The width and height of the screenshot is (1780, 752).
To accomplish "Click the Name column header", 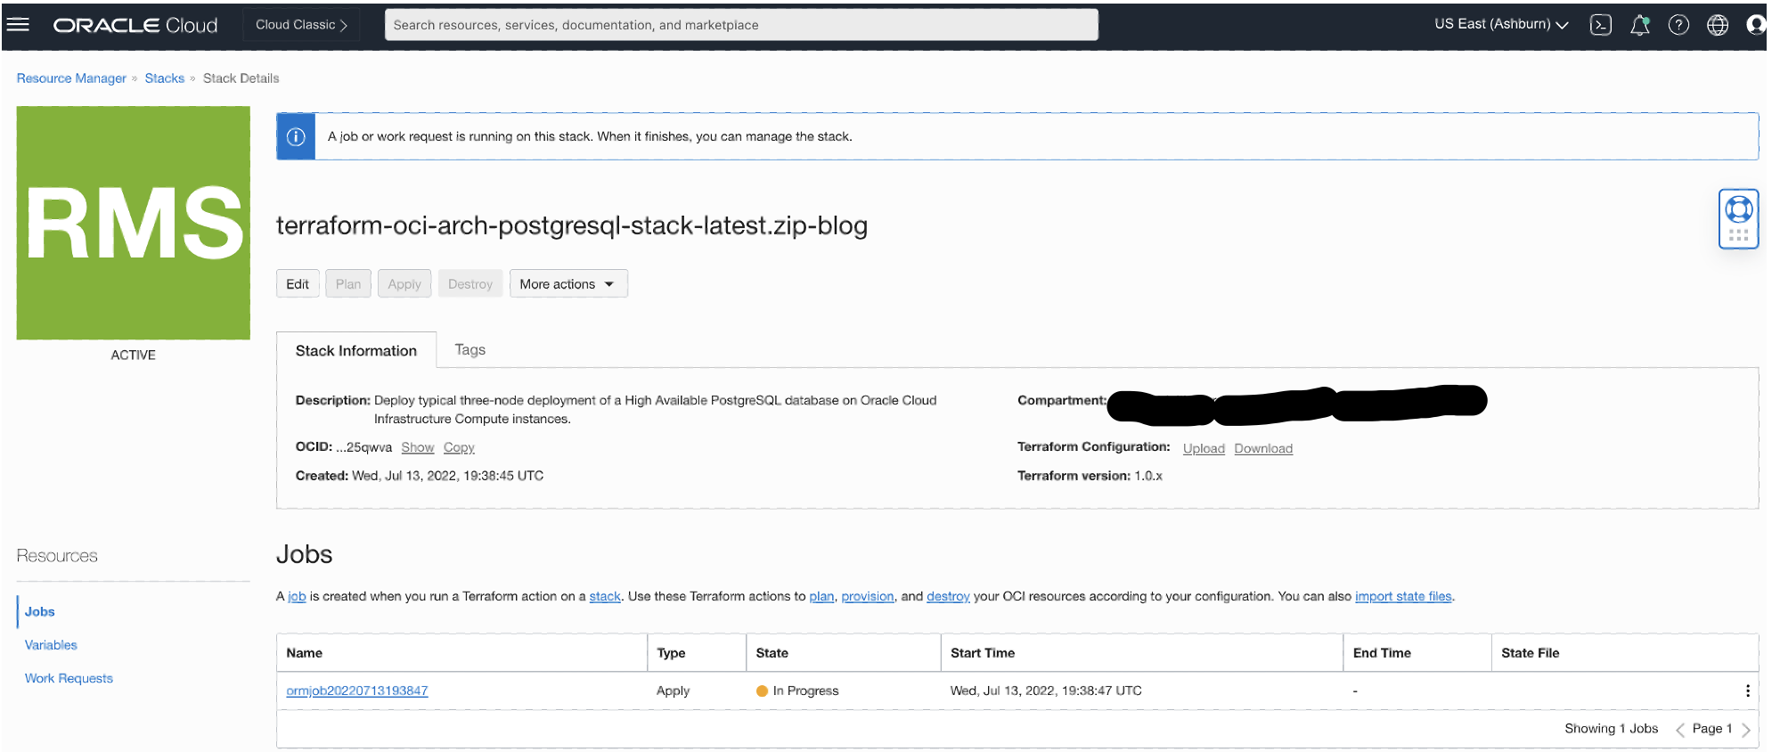I will pos(461,653).
